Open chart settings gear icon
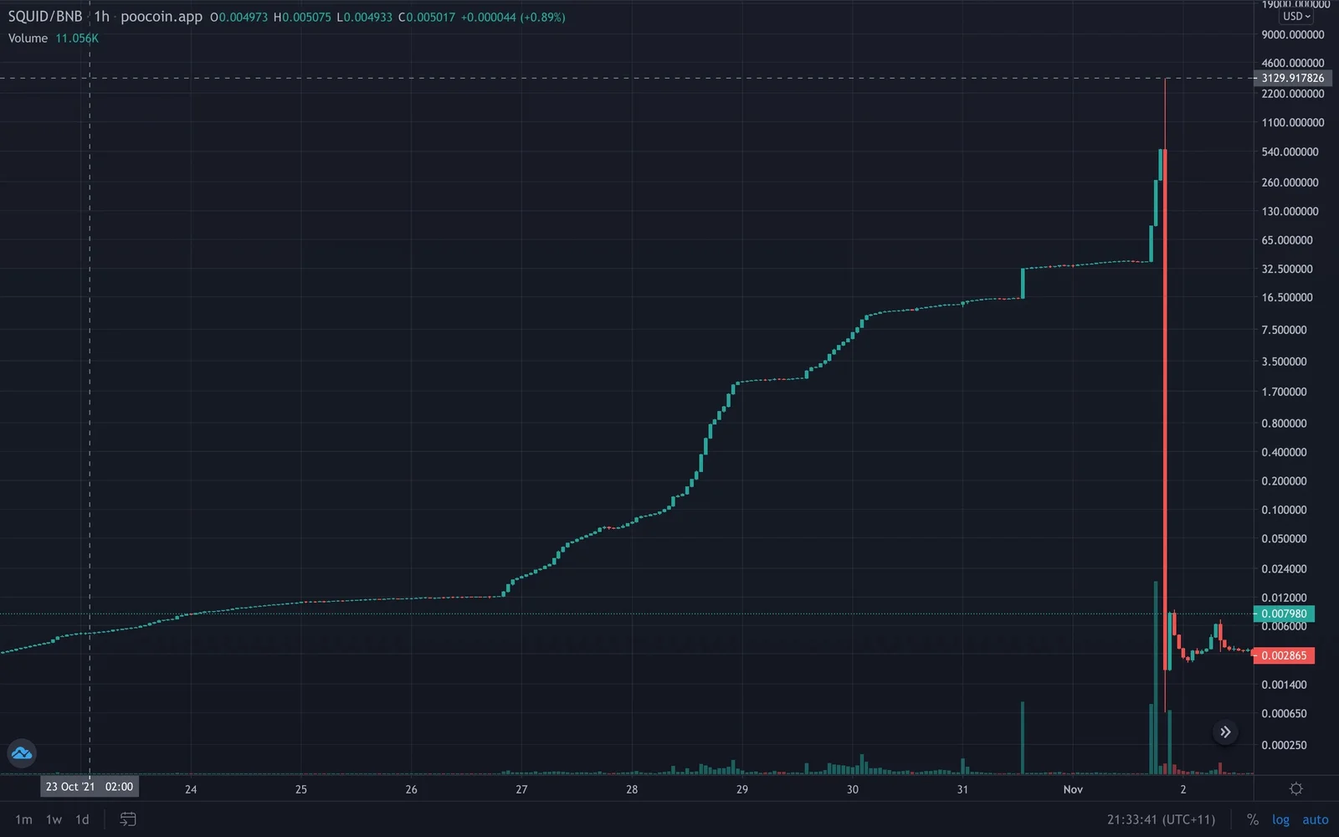1339x837 pixels. (x=1296, y=788)
